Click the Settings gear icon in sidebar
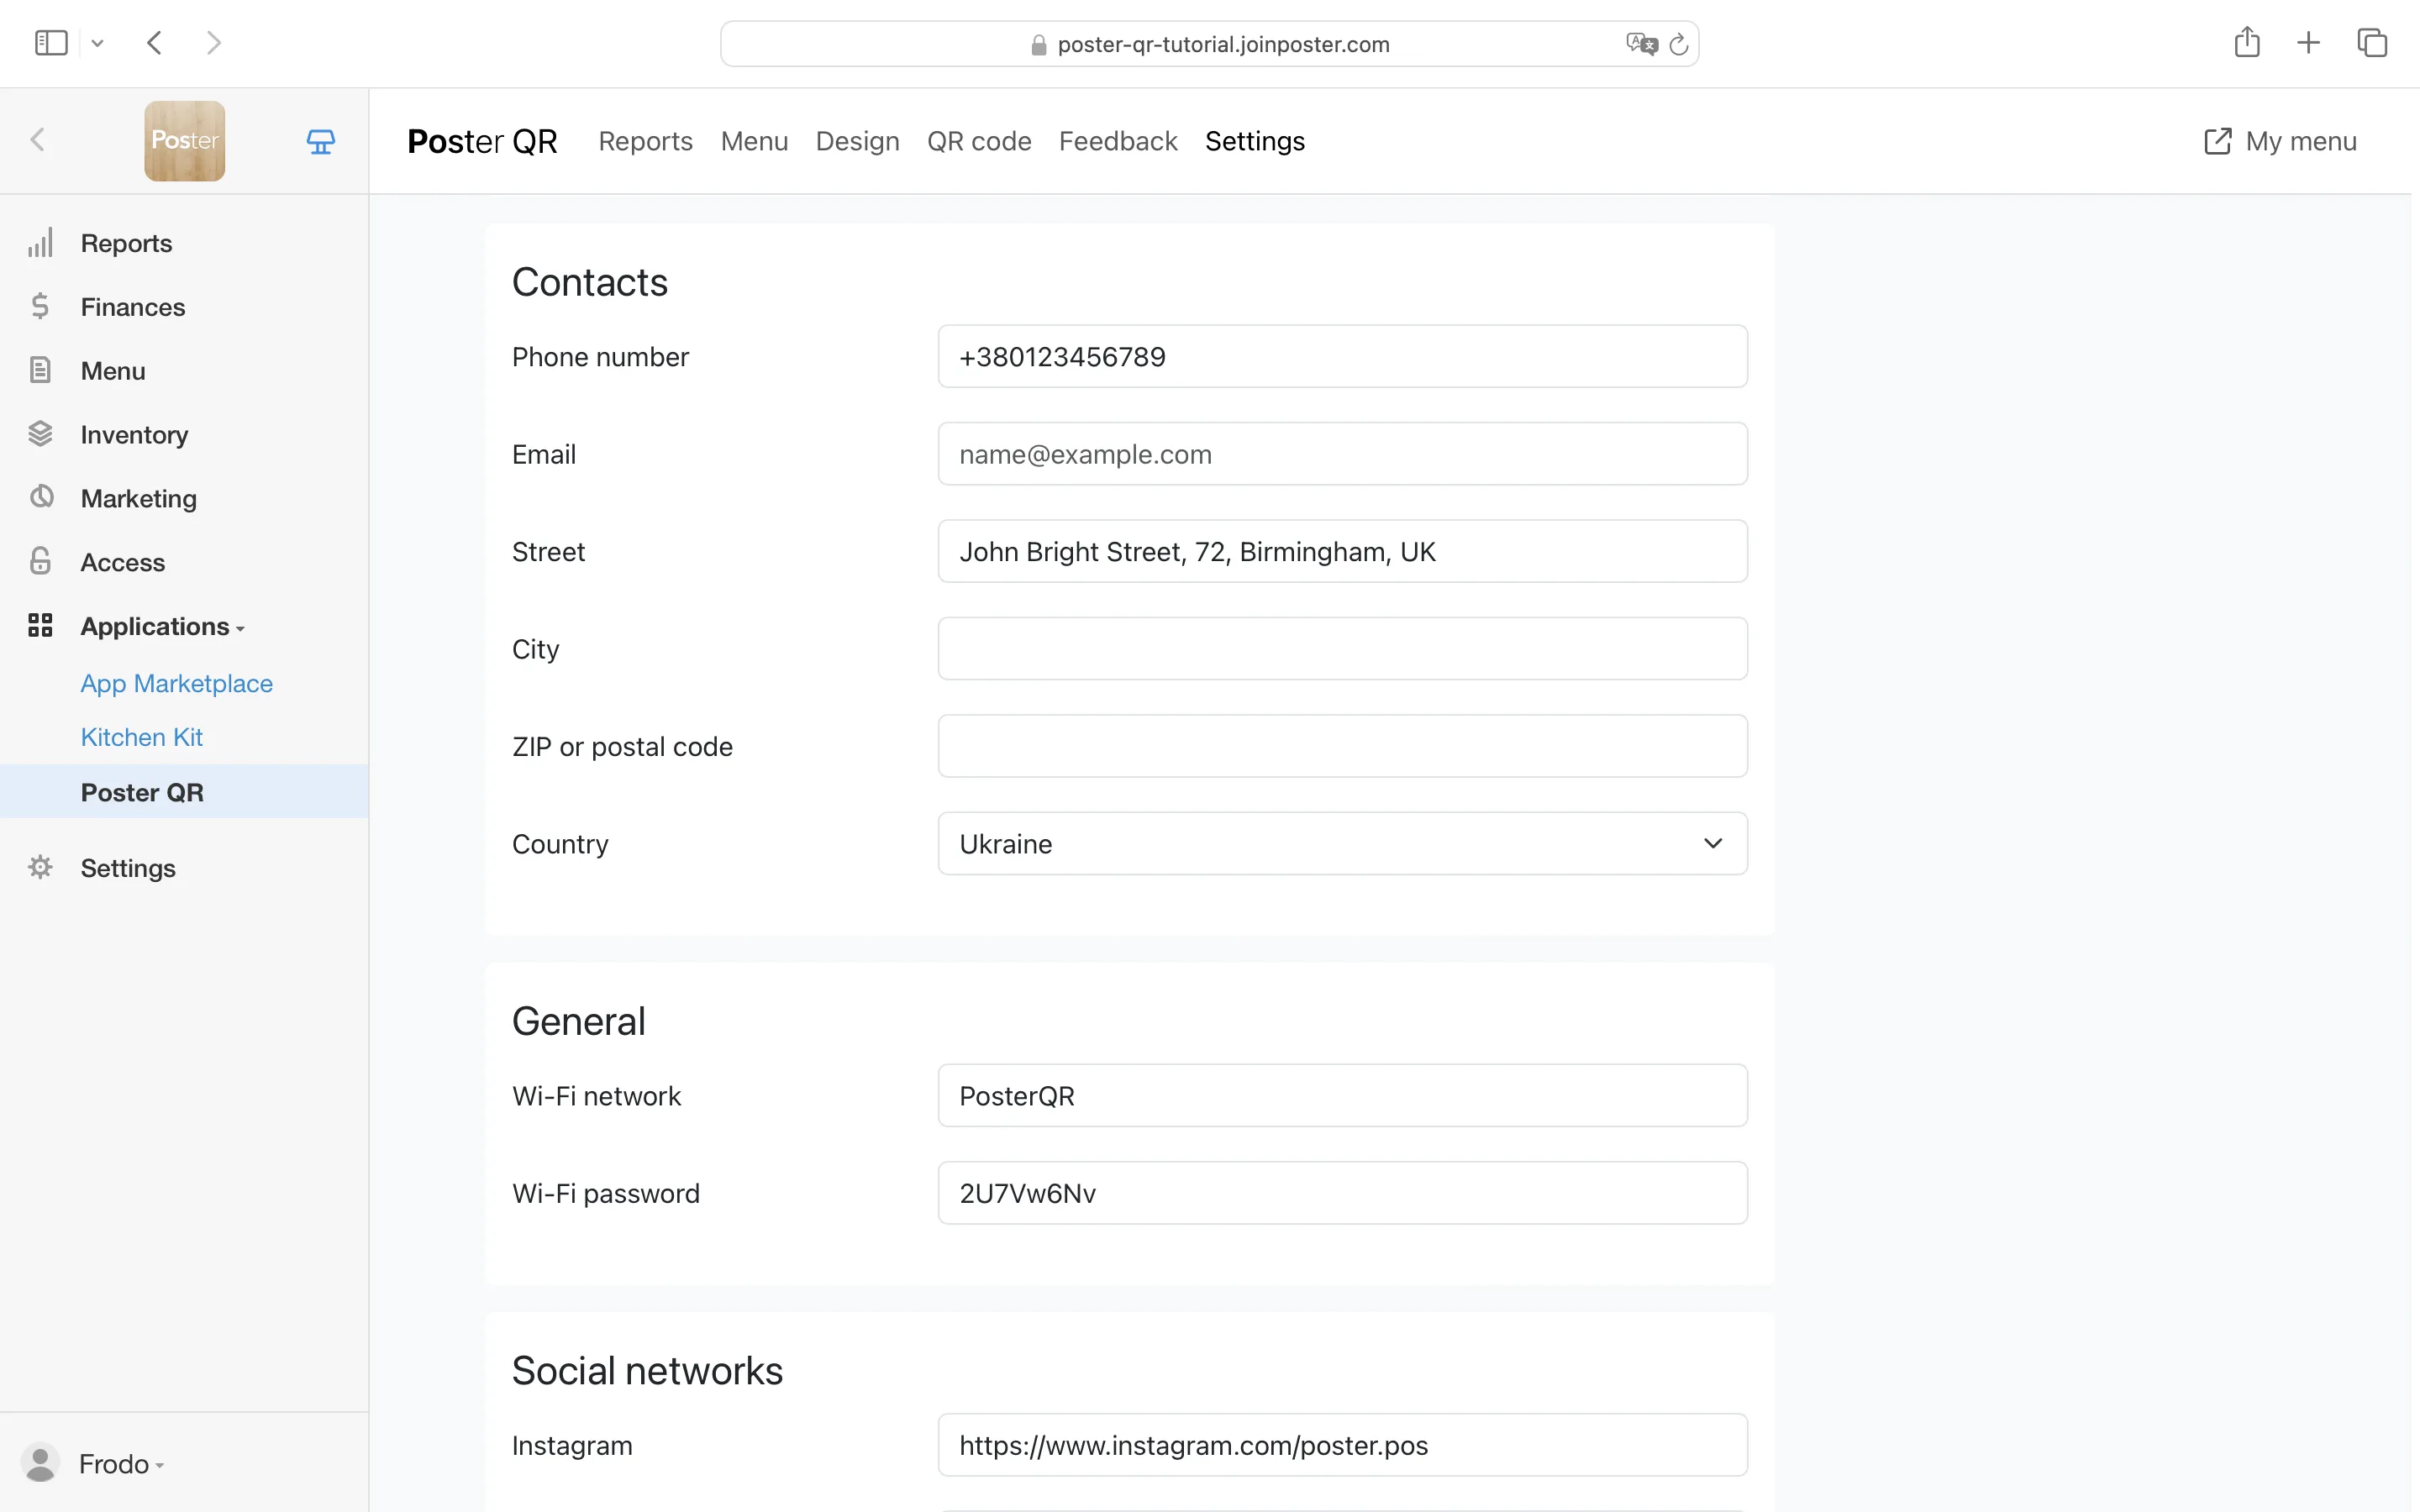 pos(40,867)
